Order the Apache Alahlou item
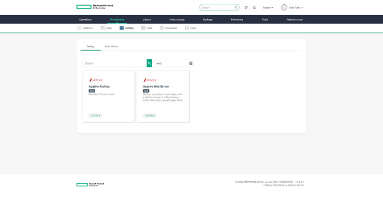The height and width of the screenshot is (198, 383). point(95,115)
